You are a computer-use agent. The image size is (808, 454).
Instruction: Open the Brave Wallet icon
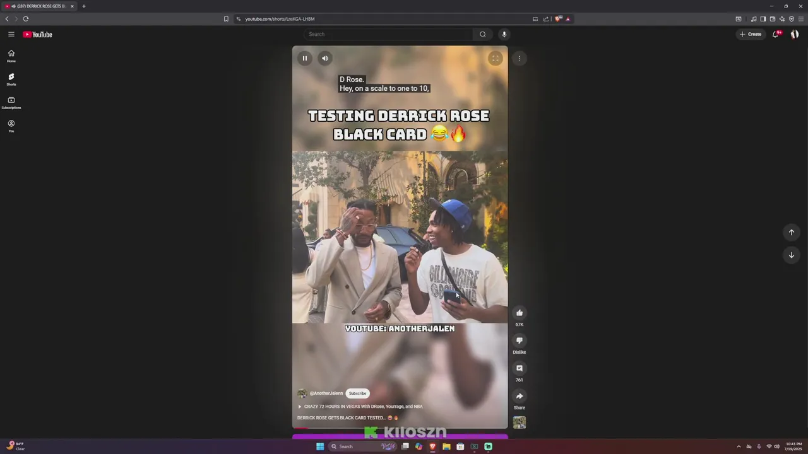click(772, 19)
